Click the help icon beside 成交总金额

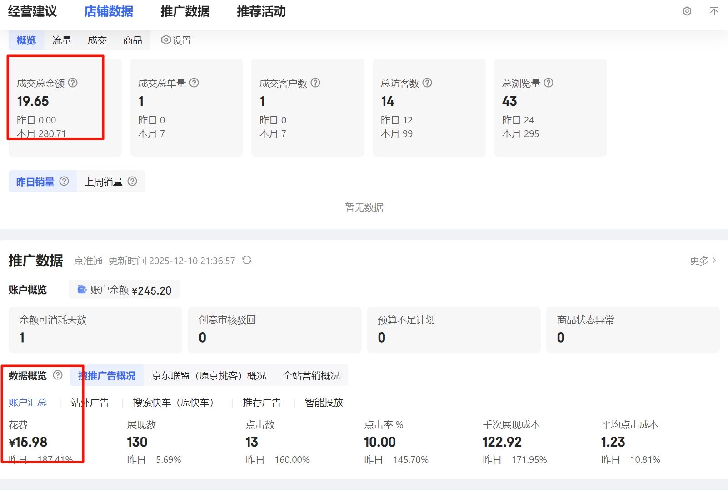[x=73, y=83]
